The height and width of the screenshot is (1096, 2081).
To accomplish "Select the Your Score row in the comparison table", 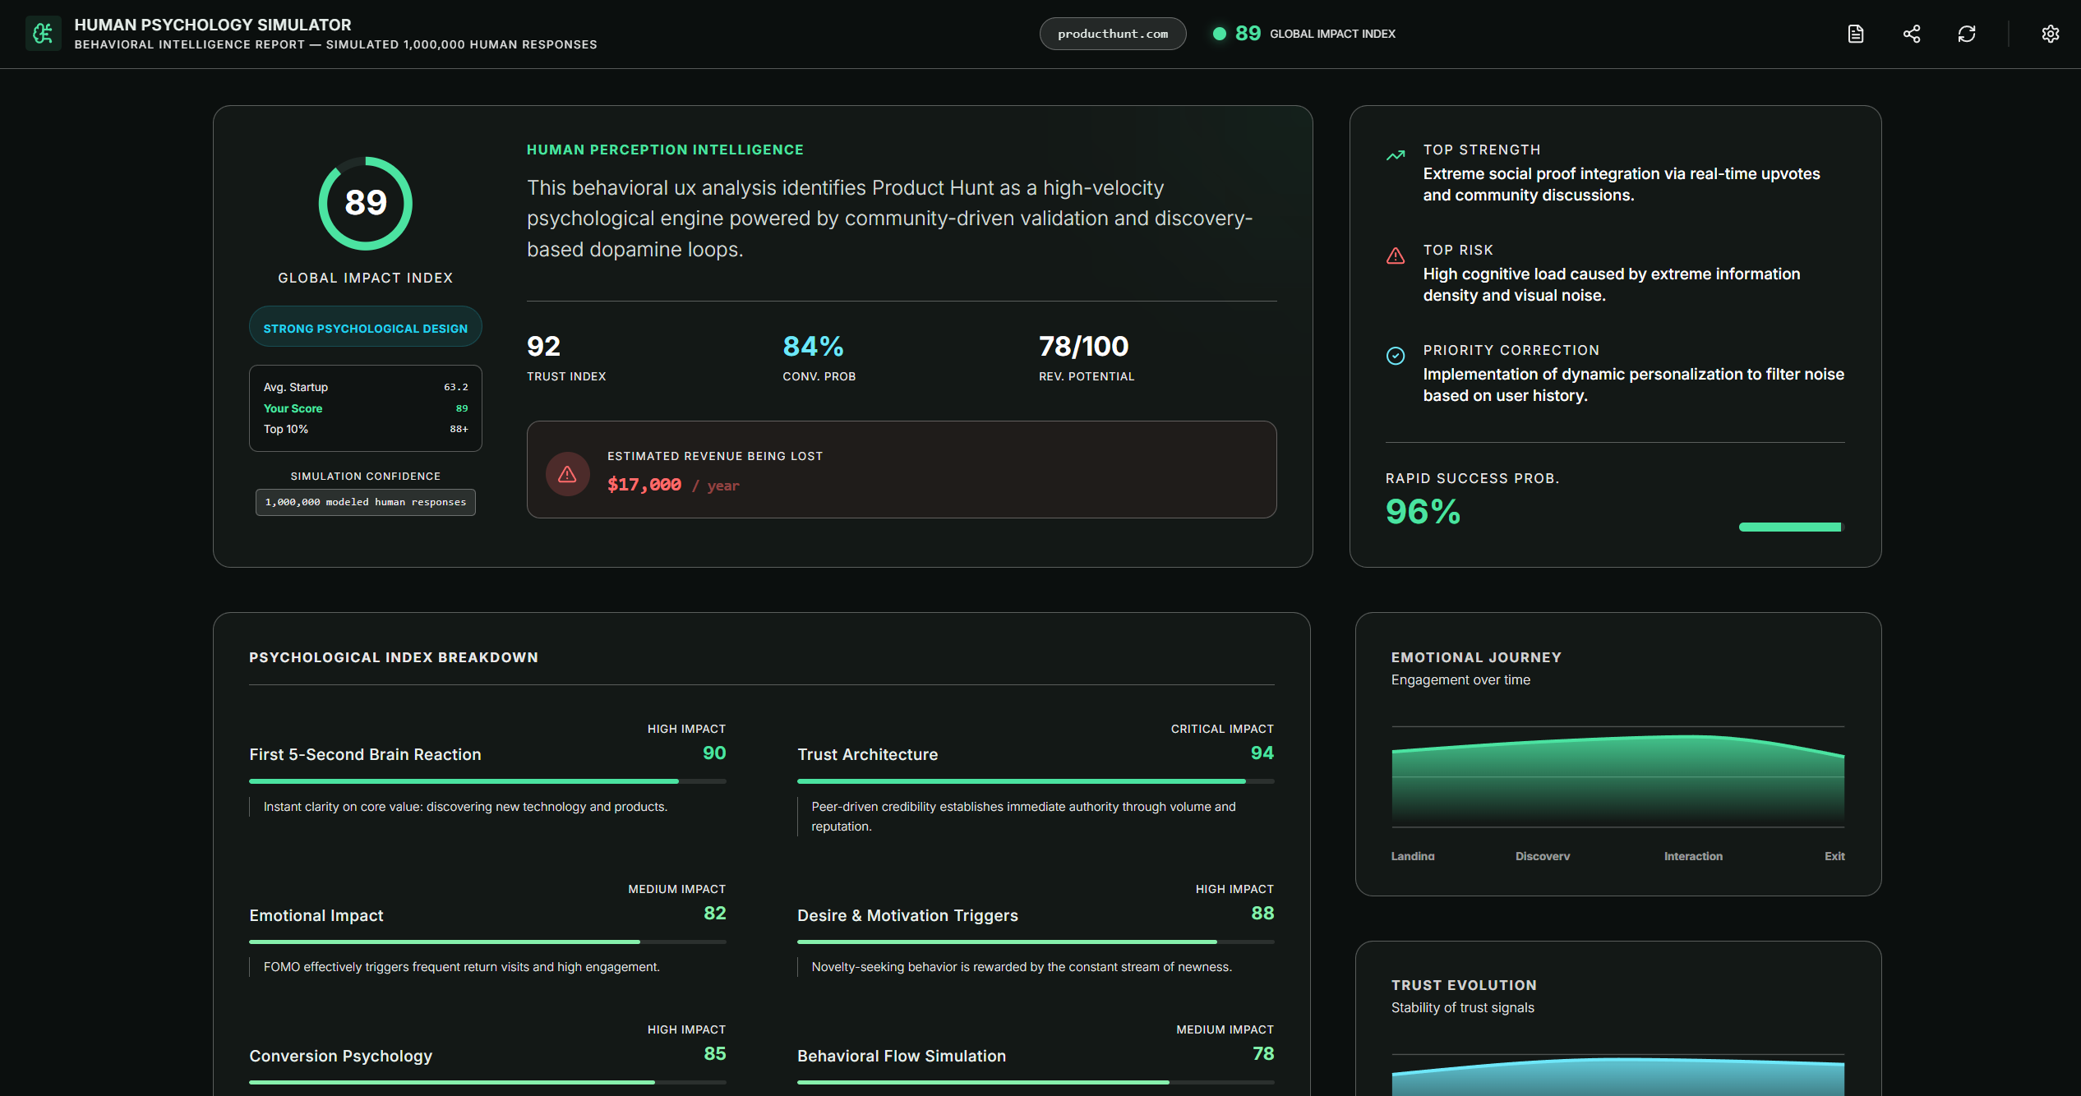I will (365, 408).
